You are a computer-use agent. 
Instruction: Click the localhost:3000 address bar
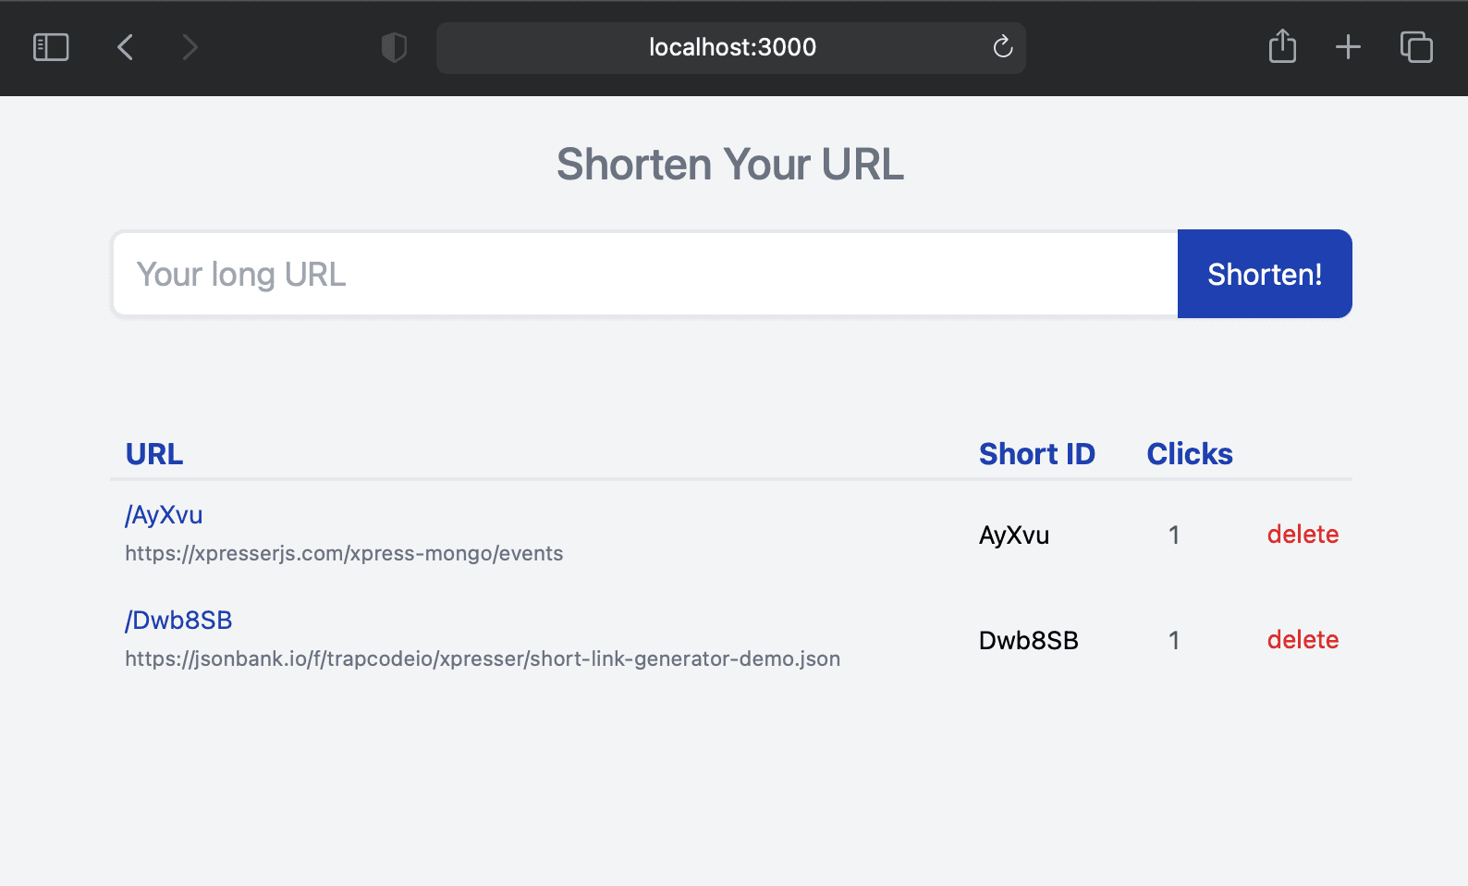[731, 47]
